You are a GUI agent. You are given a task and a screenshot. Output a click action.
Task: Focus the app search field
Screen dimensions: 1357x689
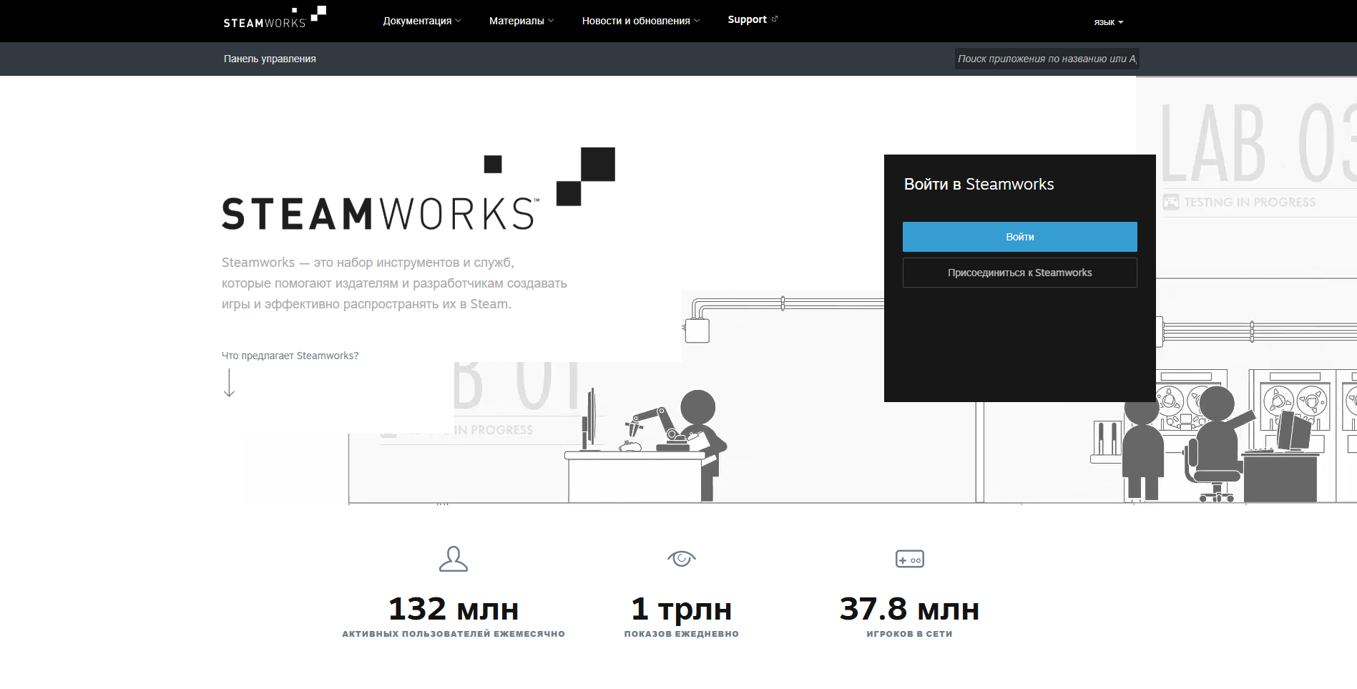click(1047, 59)
